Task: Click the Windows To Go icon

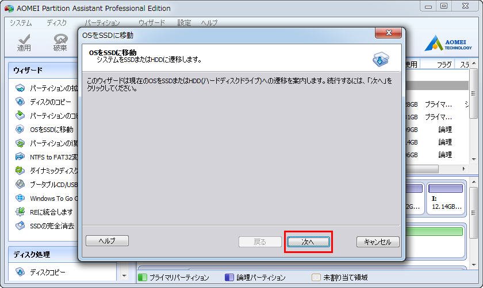Action: click(20, 198)
